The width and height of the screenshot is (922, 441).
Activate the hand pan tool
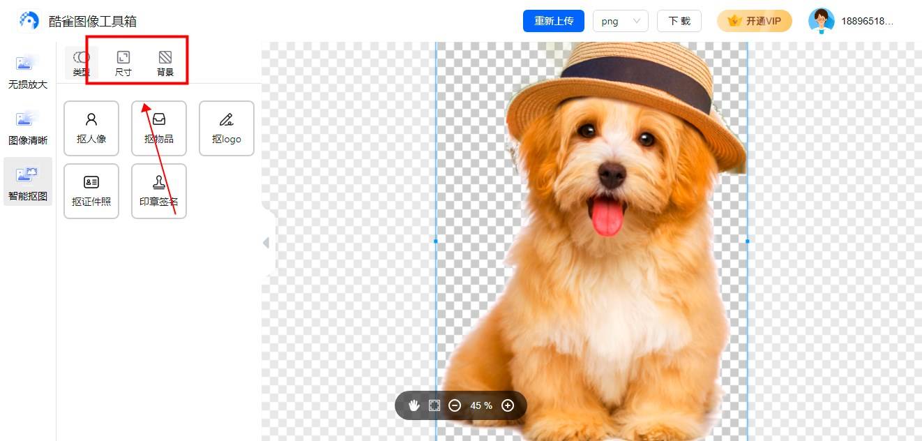click(x=414, y=405)
